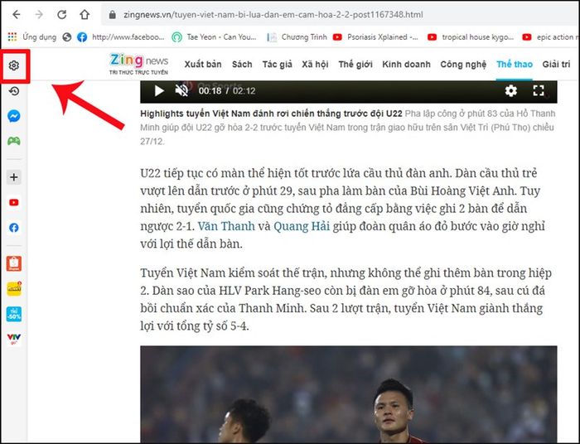
Task: Open the Công nghệ section
Action: 463,65
